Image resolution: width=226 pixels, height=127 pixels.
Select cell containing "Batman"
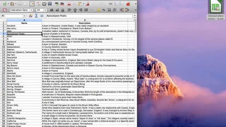click(24, 49)
